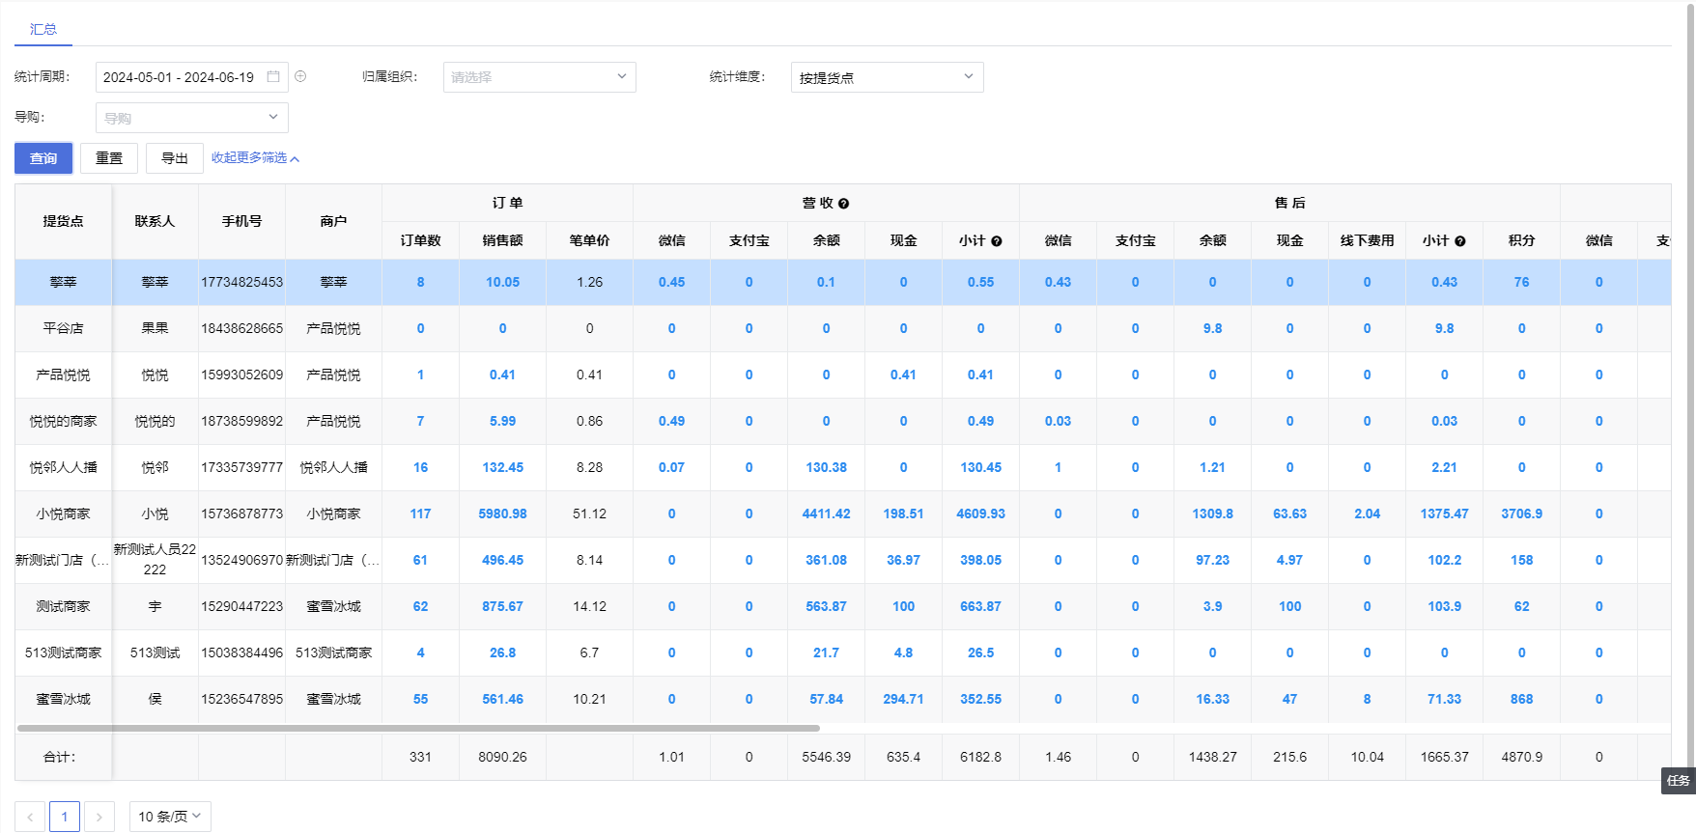The image size is (1696, 833).
Task: Click sales amount 561.46 for 蜜雪冰城
Action: [502, 699]
